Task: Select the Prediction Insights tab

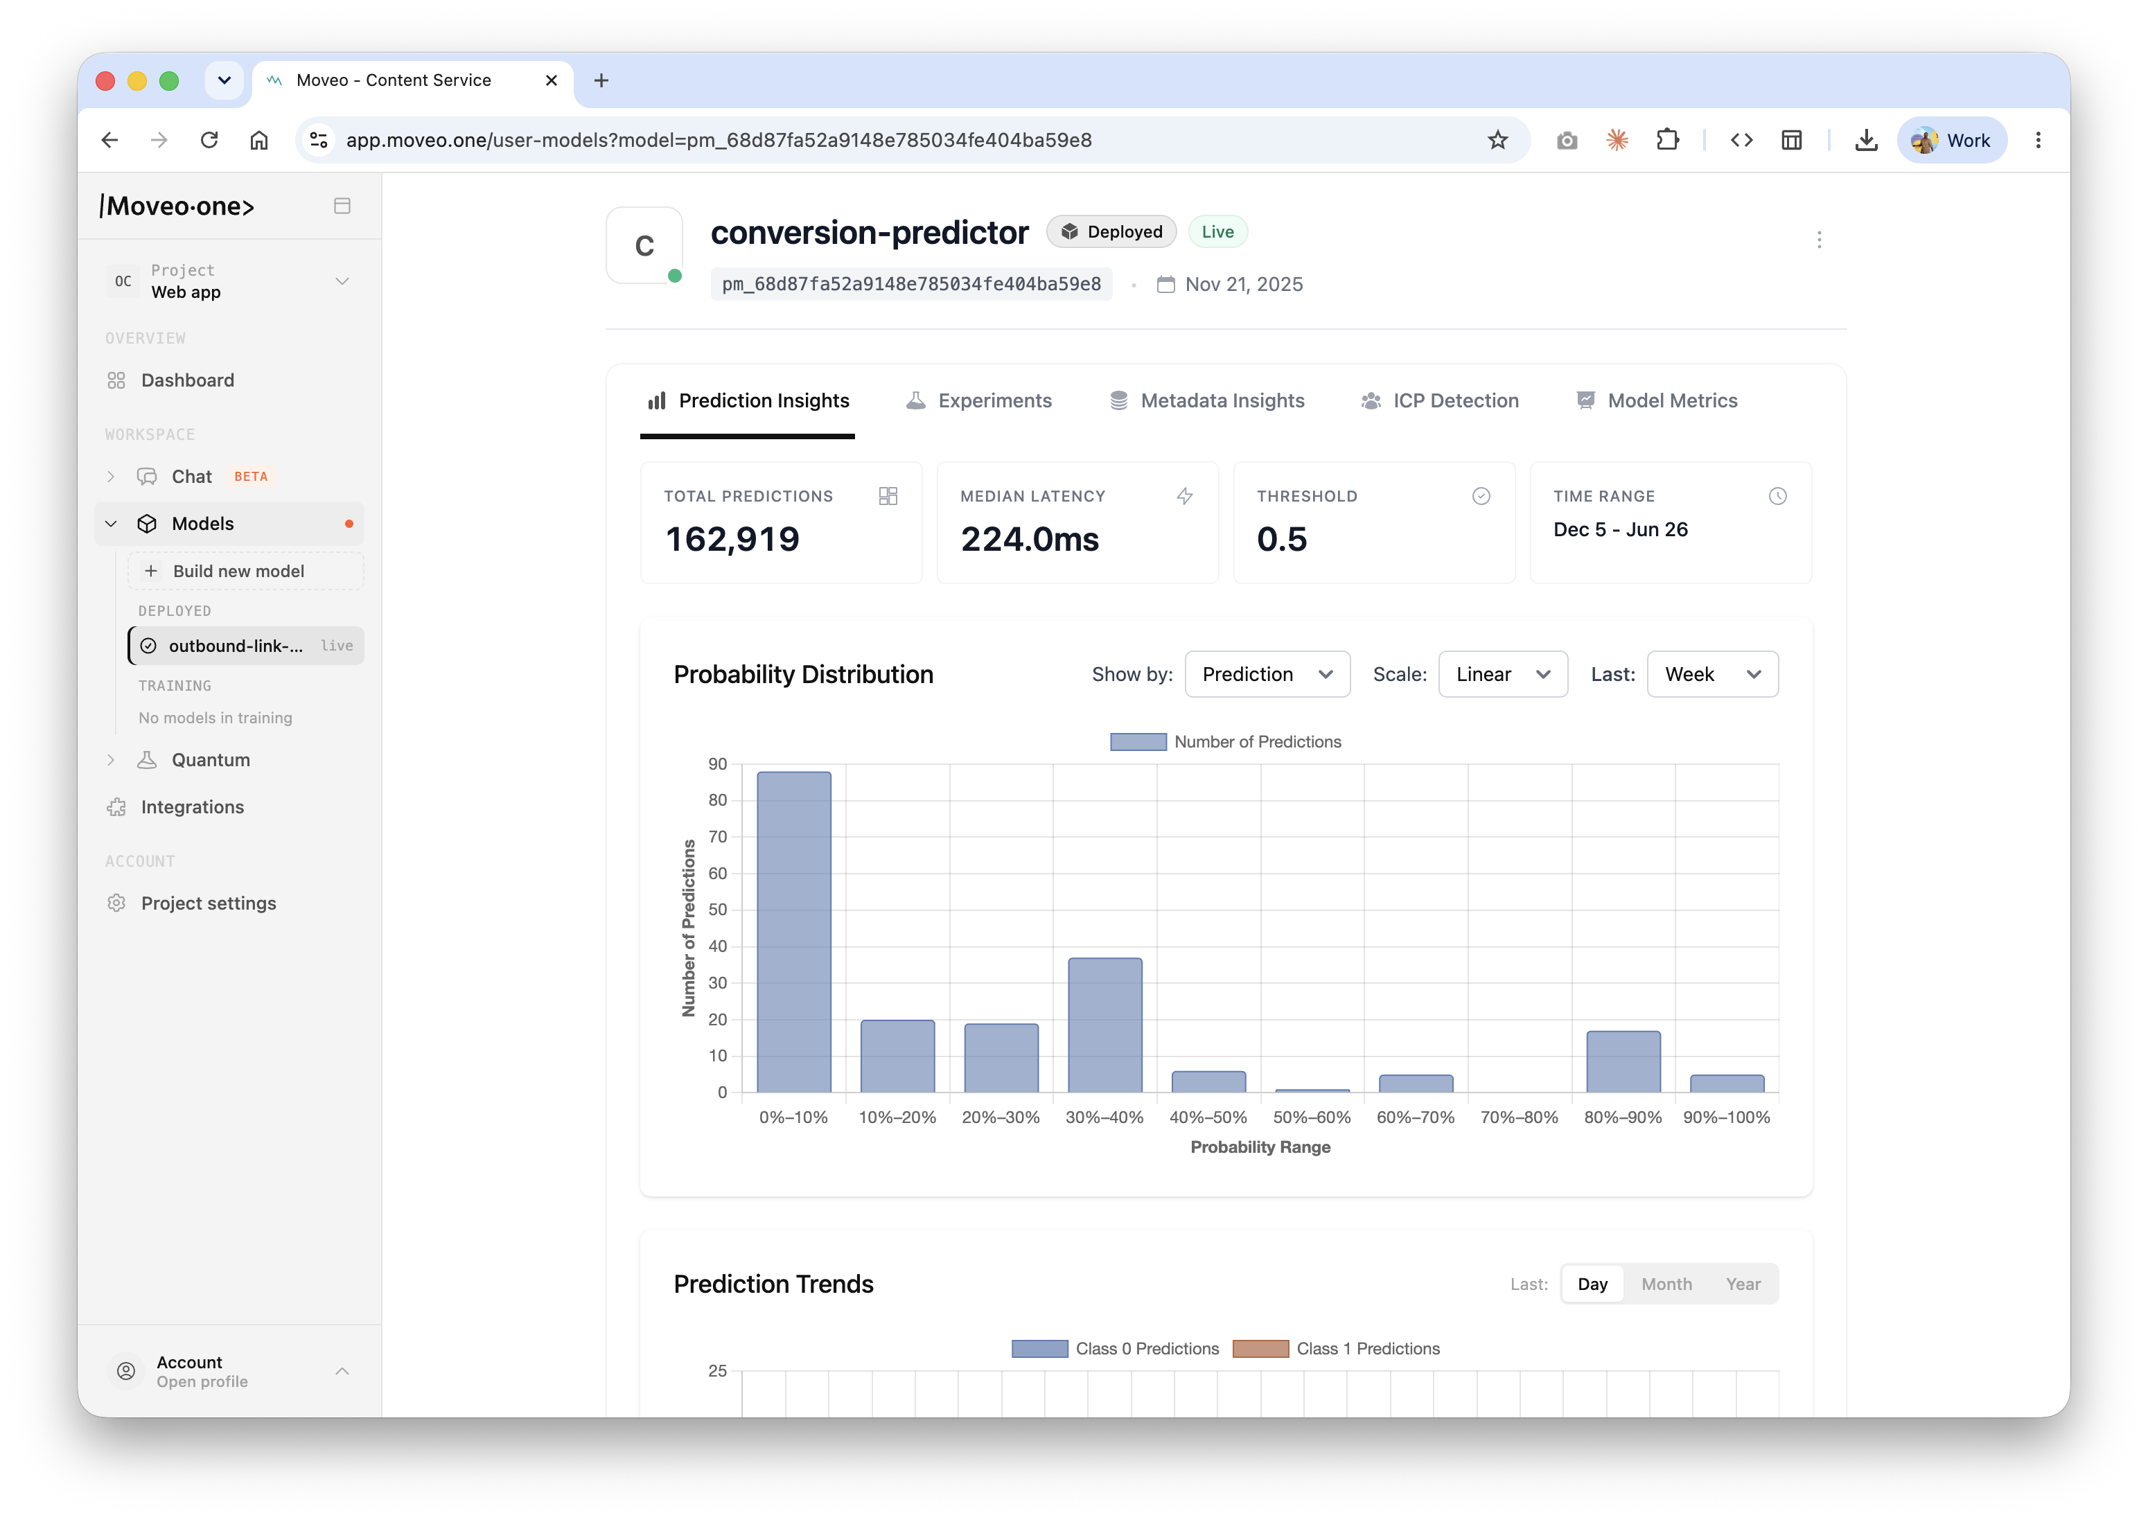Action: tap(748, 400)
